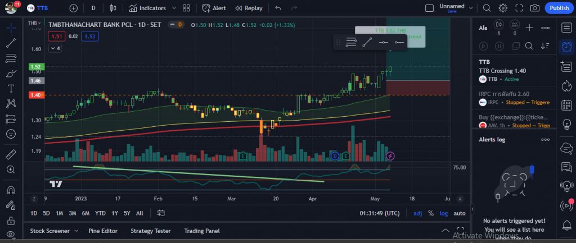The height and width of the screenshot is (243, 576).
Task: Enter fullscreen mode
Action: coord(519,8)
